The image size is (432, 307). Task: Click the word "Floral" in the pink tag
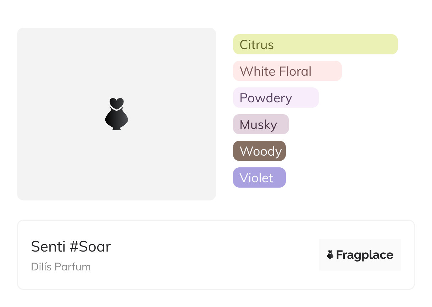tap(295, 71)
